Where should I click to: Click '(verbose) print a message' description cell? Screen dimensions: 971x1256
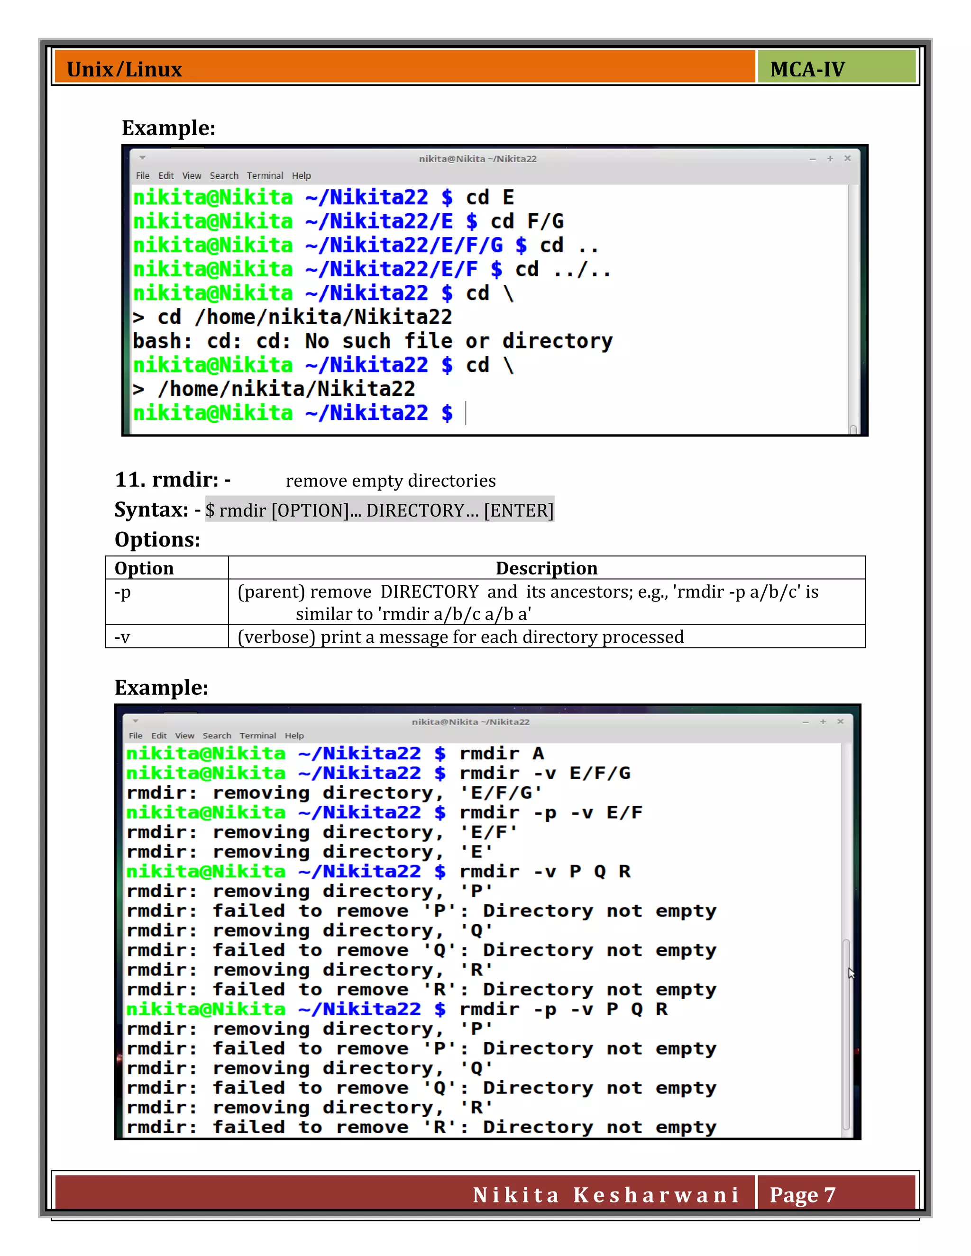click(x=547, y=637)
